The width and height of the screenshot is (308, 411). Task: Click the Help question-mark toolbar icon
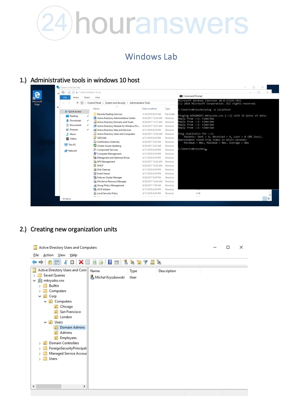coord(110,262)
